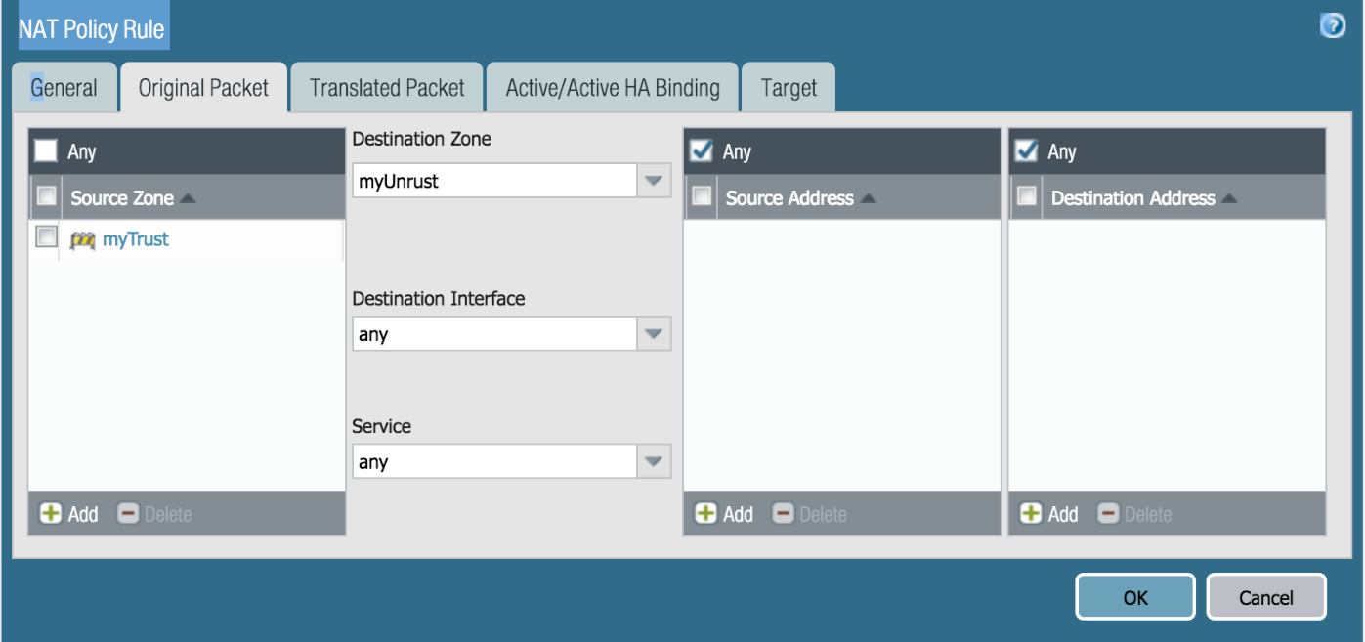Click the help question mark icon
This screenshot has height=642, width=1365.
(x=1333, y=26)
